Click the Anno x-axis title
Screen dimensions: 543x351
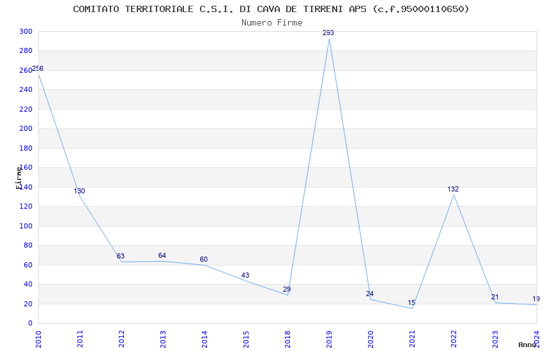(527, 345)
